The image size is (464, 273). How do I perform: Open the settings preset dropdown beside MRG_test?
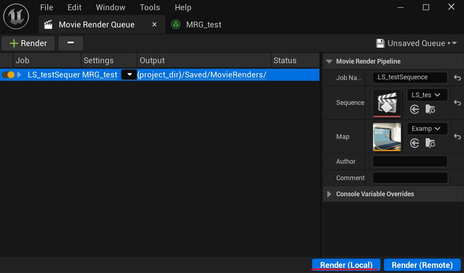tap(129, 75)
